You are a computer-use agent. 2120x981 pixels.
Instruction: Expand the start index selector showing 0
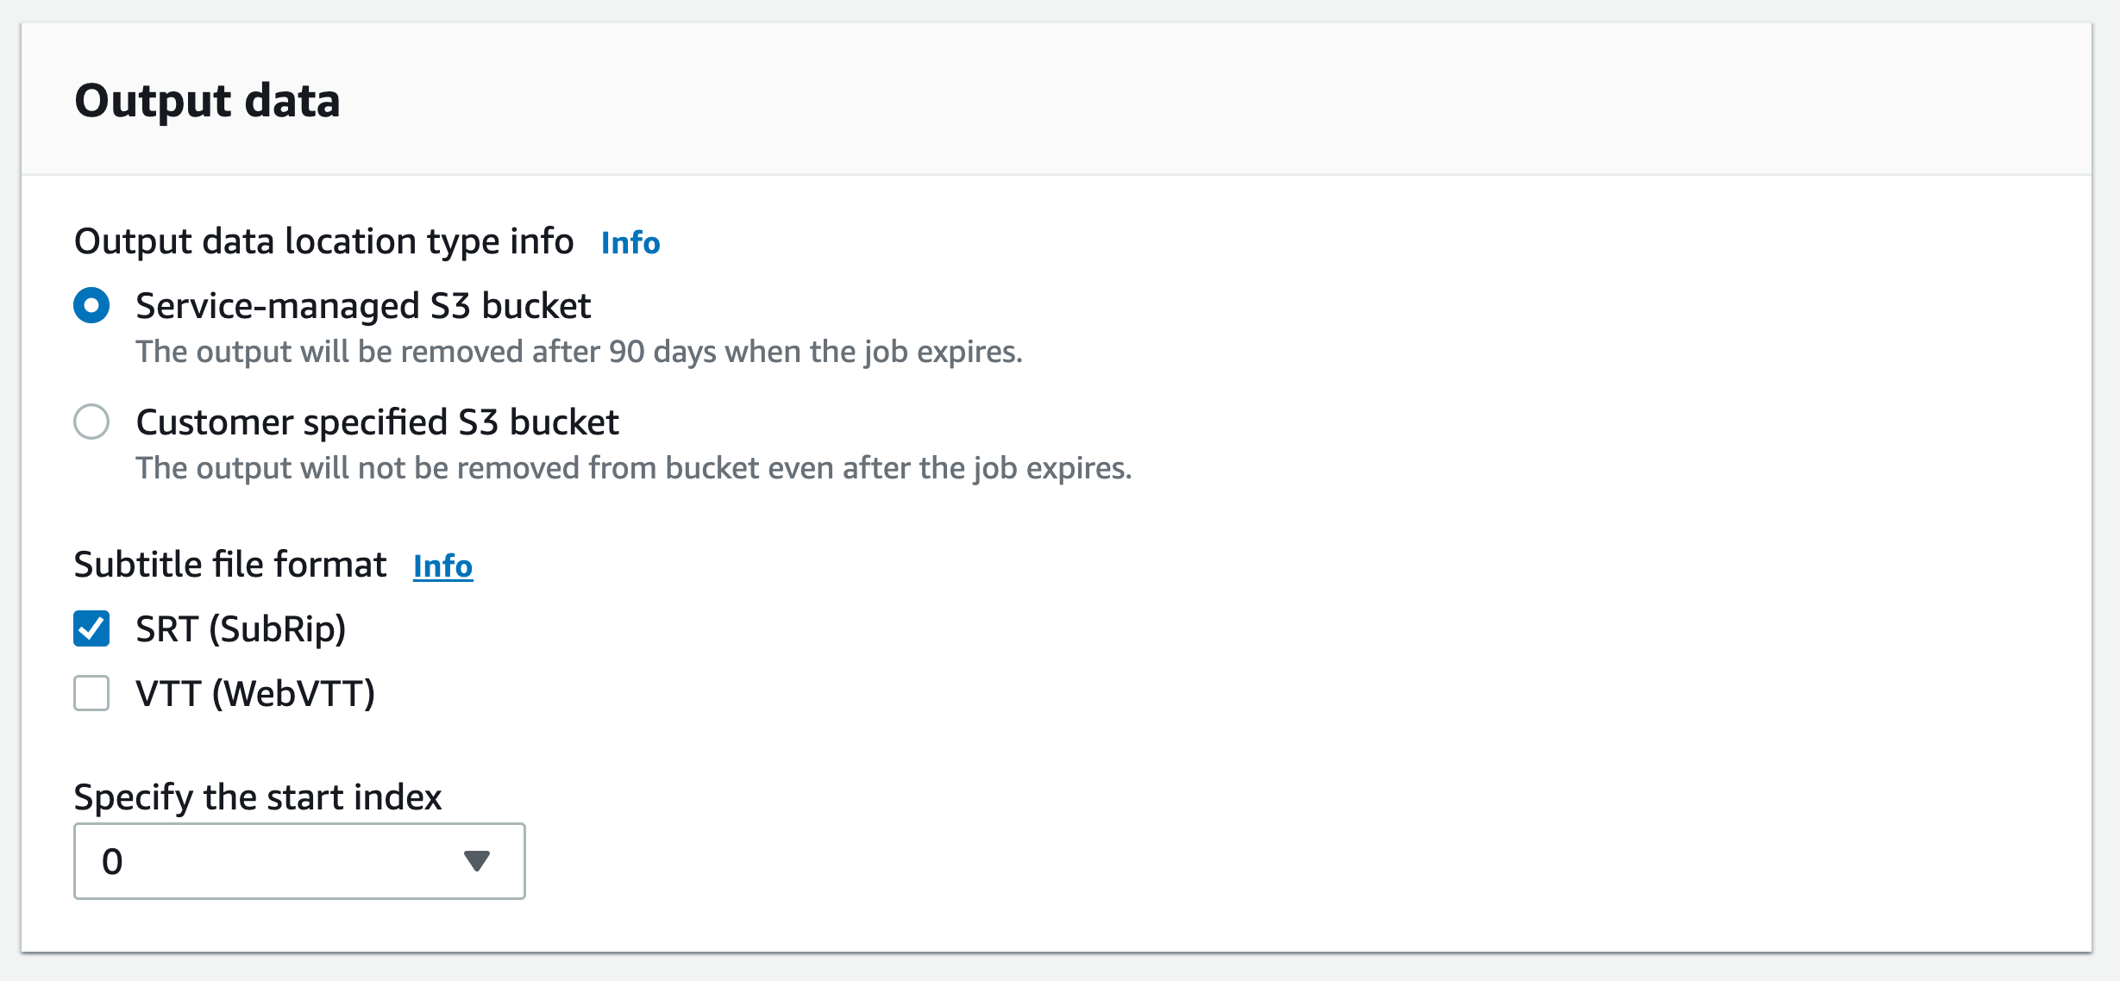[x=298, y=860]
